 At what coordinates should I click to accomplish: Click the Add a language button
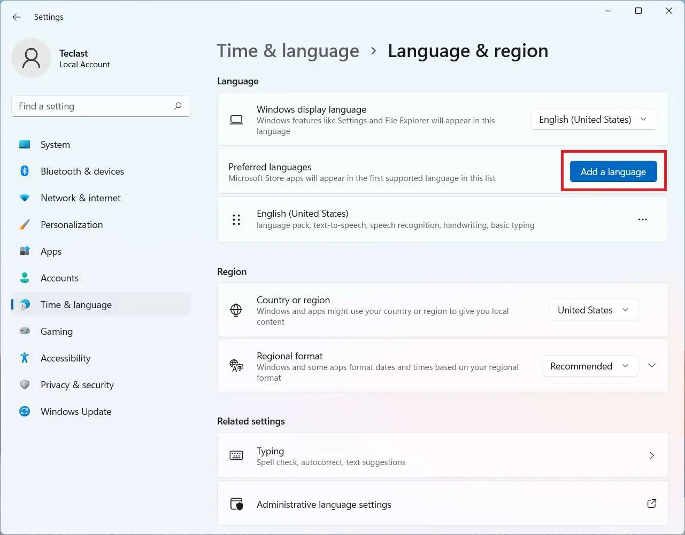coord(613,172)
